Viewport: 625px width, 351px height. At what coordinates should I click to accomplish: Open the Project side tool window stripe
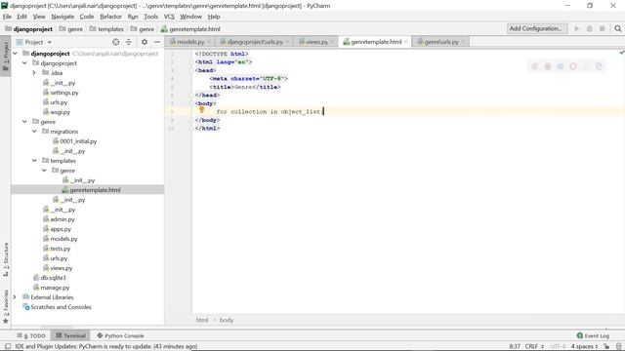[x=6, y=57]
